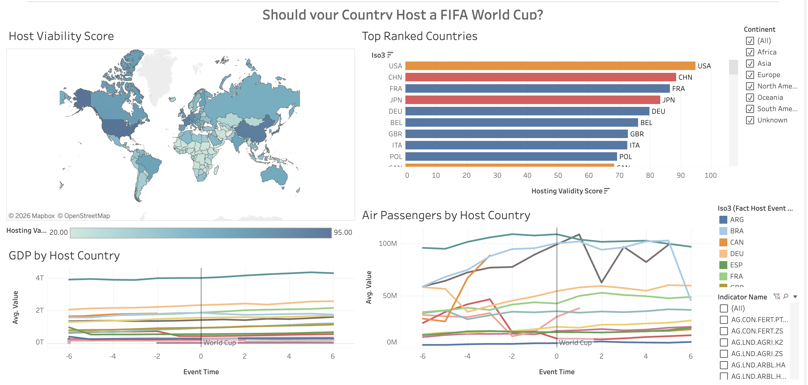The height and width of the screenshot is (385, 808).
Task: Select the AG.LND.AGRI.K2 indicator checkbox
Action: point(724,342)
